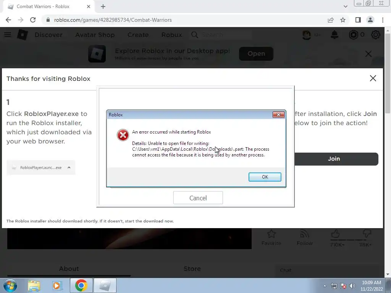Share this page using the share icon
The width and height of the screenshot is (391, 293).
tap(331, 20)
